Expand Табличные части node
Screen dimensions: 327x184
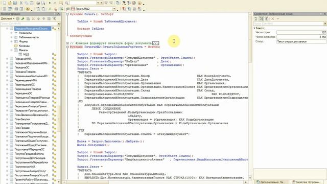tap(11, 37)
